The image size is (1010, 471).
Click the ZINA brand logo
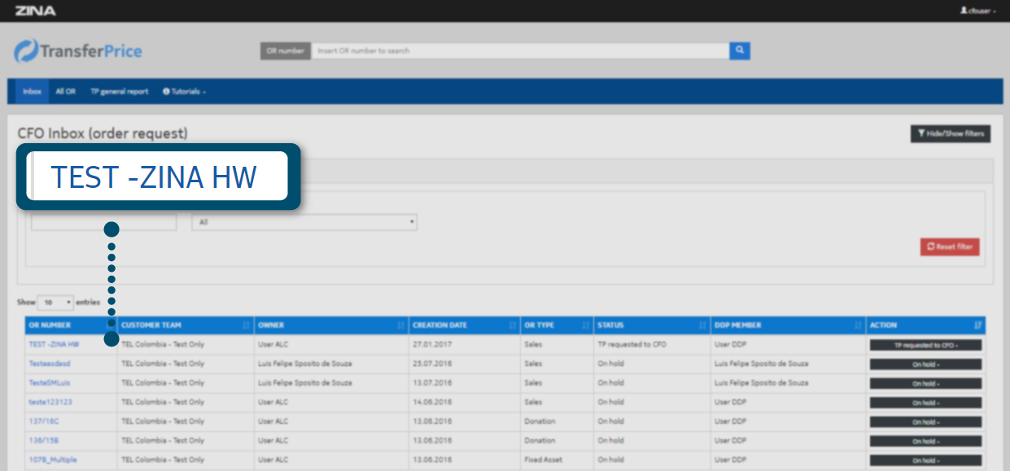pos(35,11)
